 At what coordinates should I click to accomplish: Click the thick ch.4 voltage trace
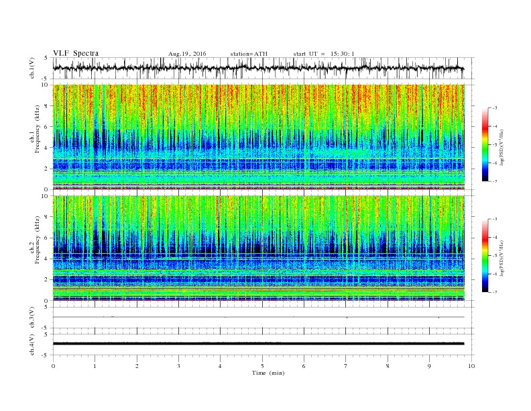pos(258,344)
